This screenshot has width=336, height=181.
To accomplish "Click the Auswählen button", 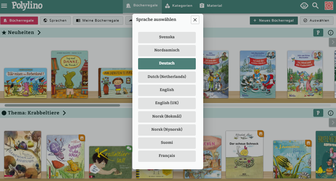I will point(317,21).
